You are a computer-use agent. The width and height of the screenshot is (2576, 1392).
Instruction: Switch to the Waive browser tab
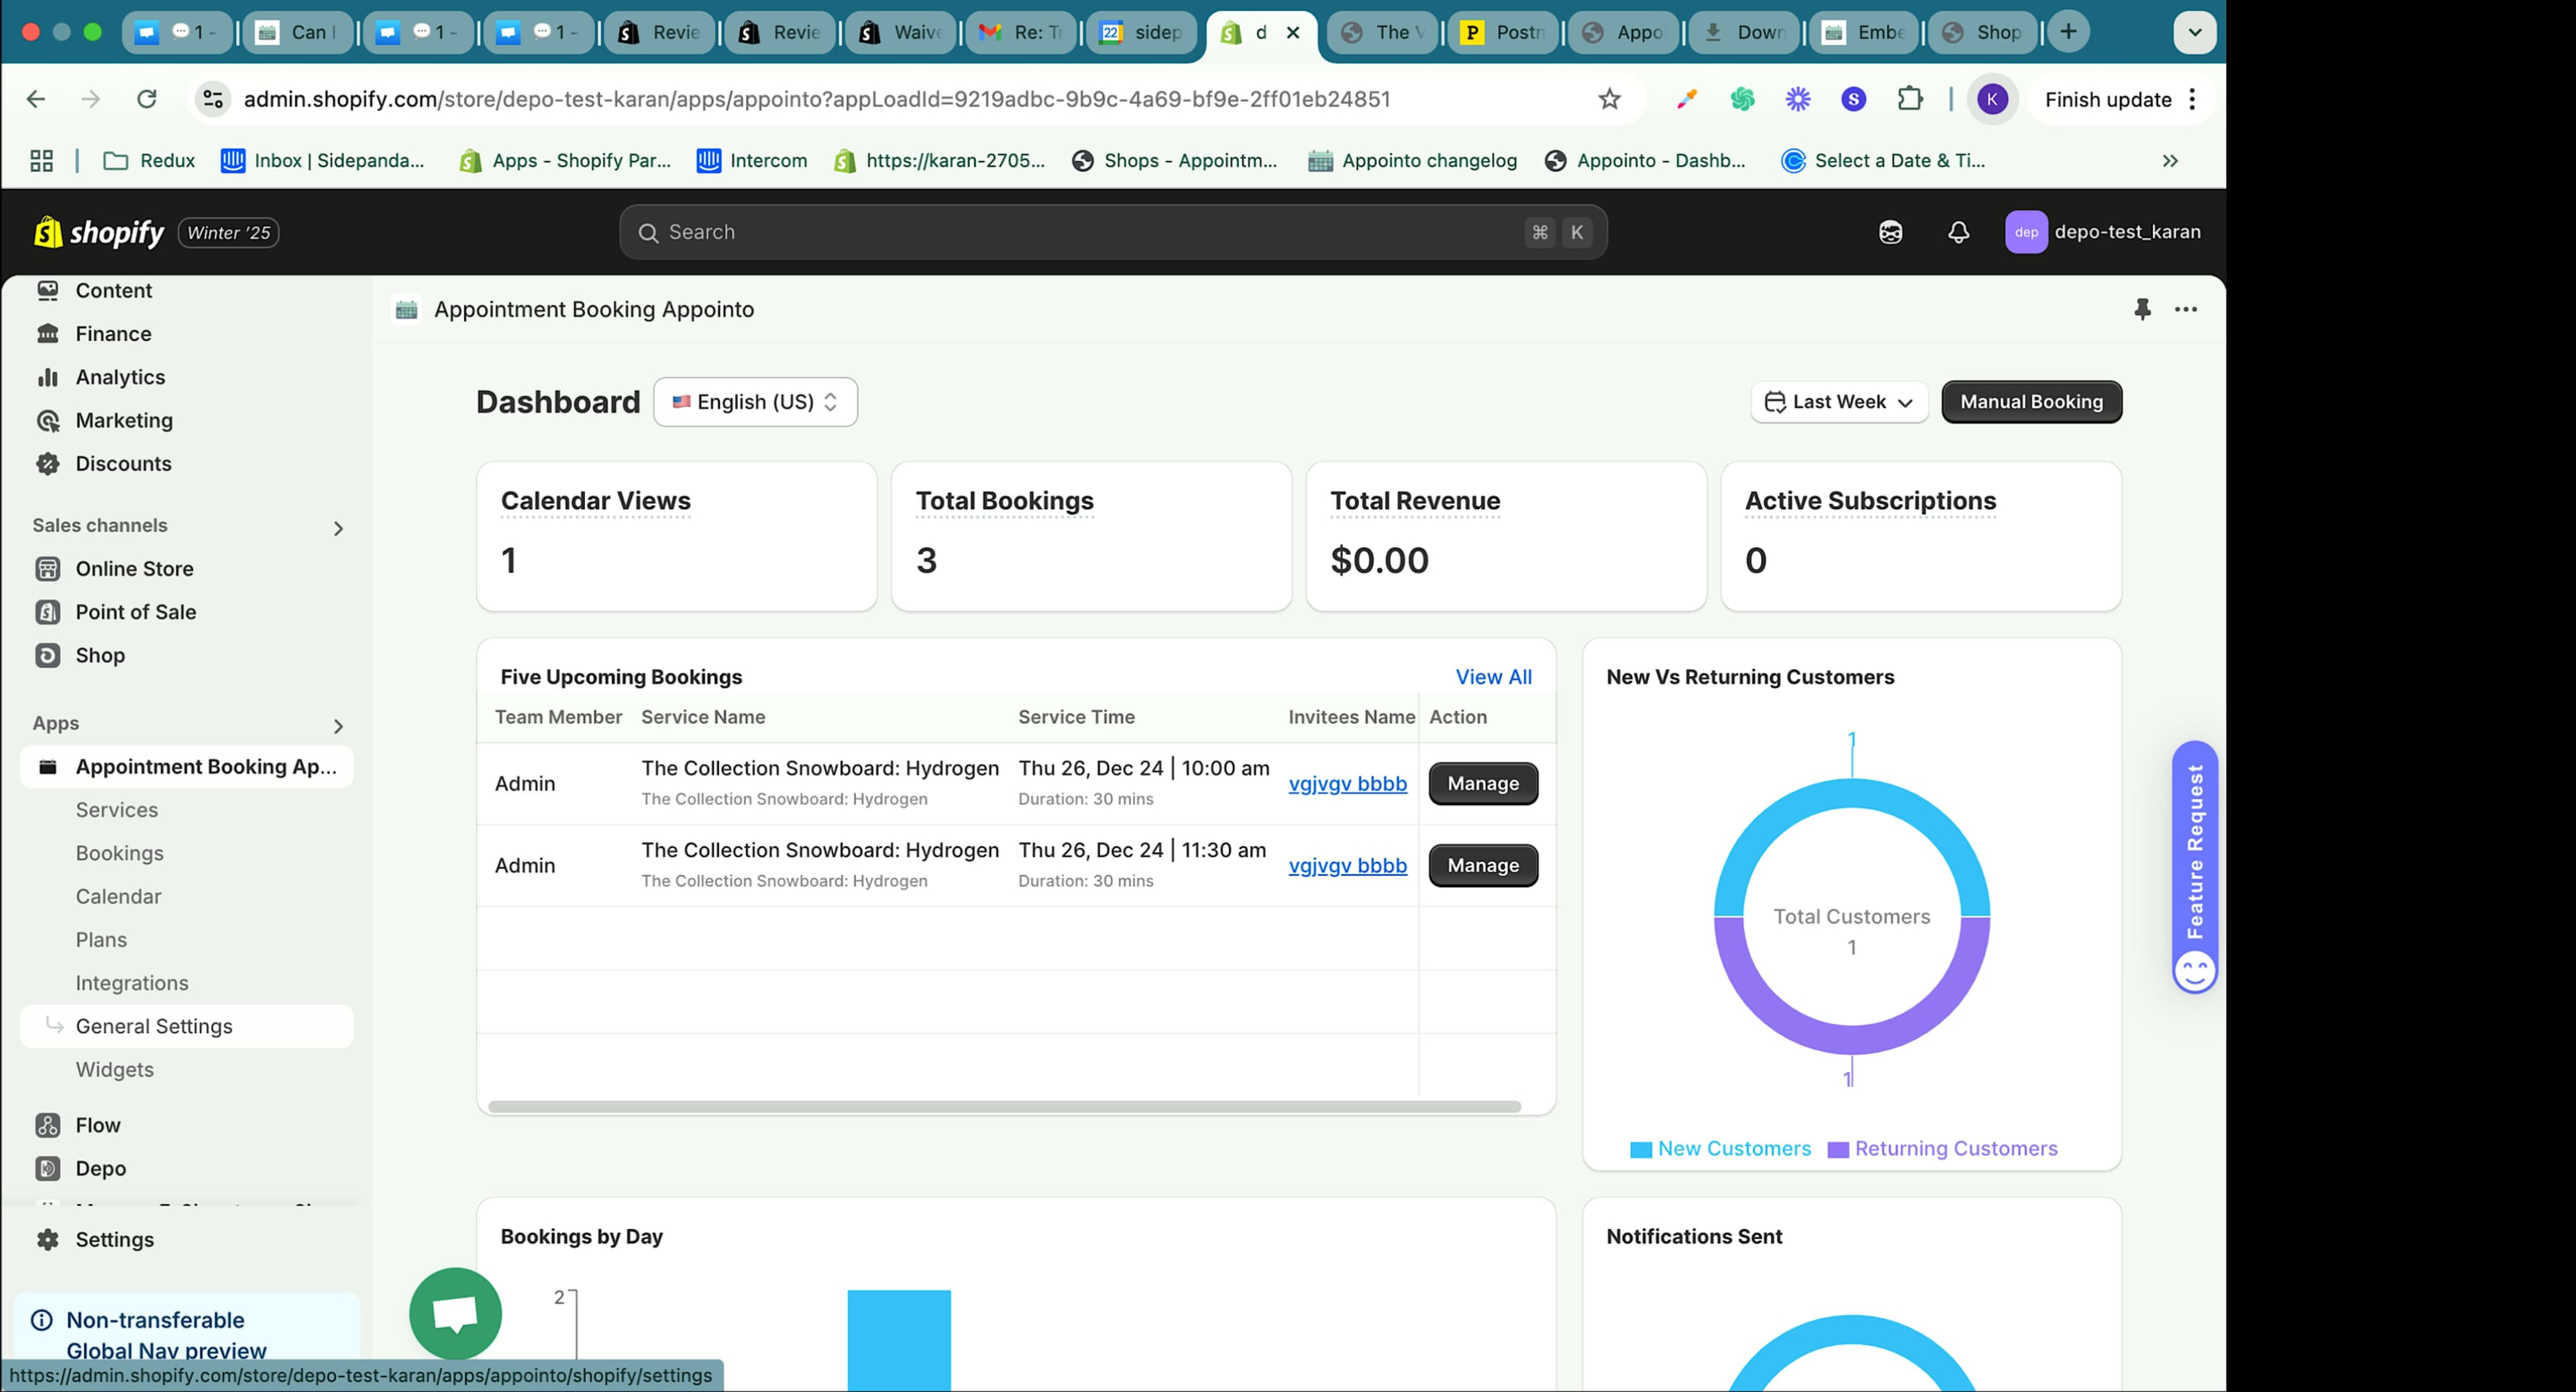[900, 32]
